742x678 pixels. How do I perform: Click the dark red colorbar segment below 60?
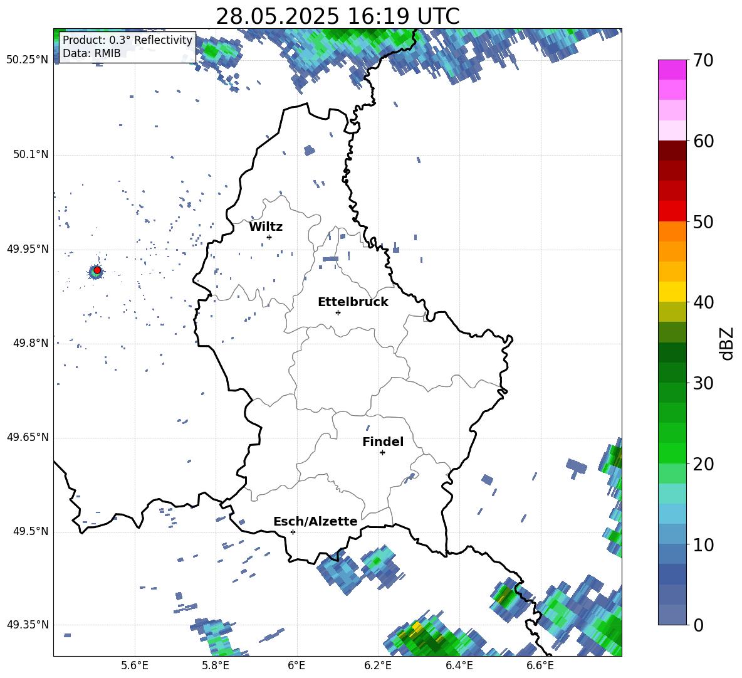(672, 151)
